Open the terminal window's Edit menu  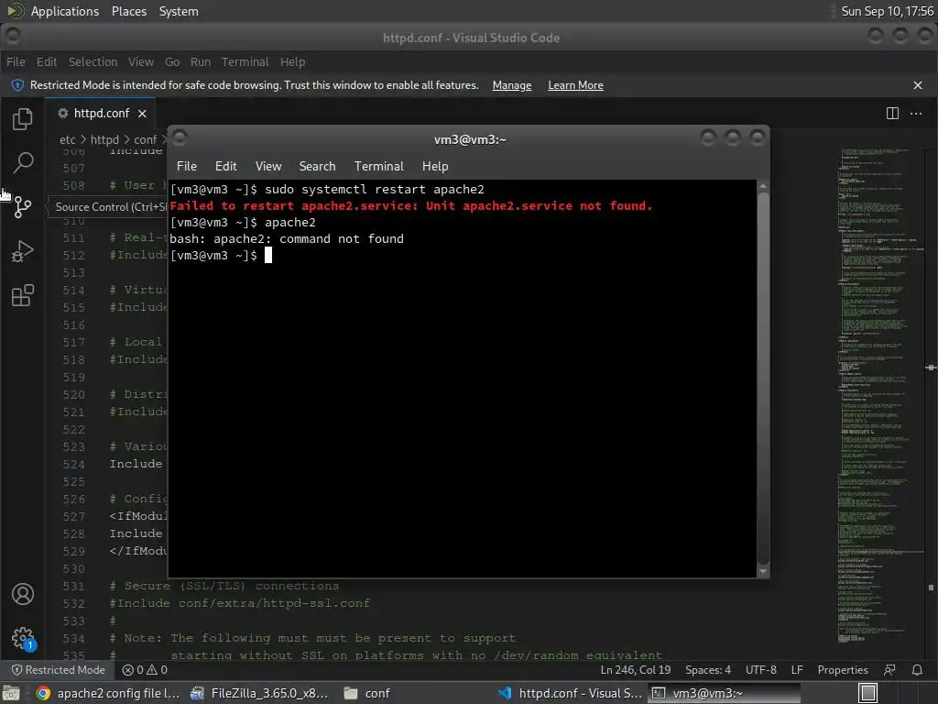pyautogui.click(x=225, y=167)
